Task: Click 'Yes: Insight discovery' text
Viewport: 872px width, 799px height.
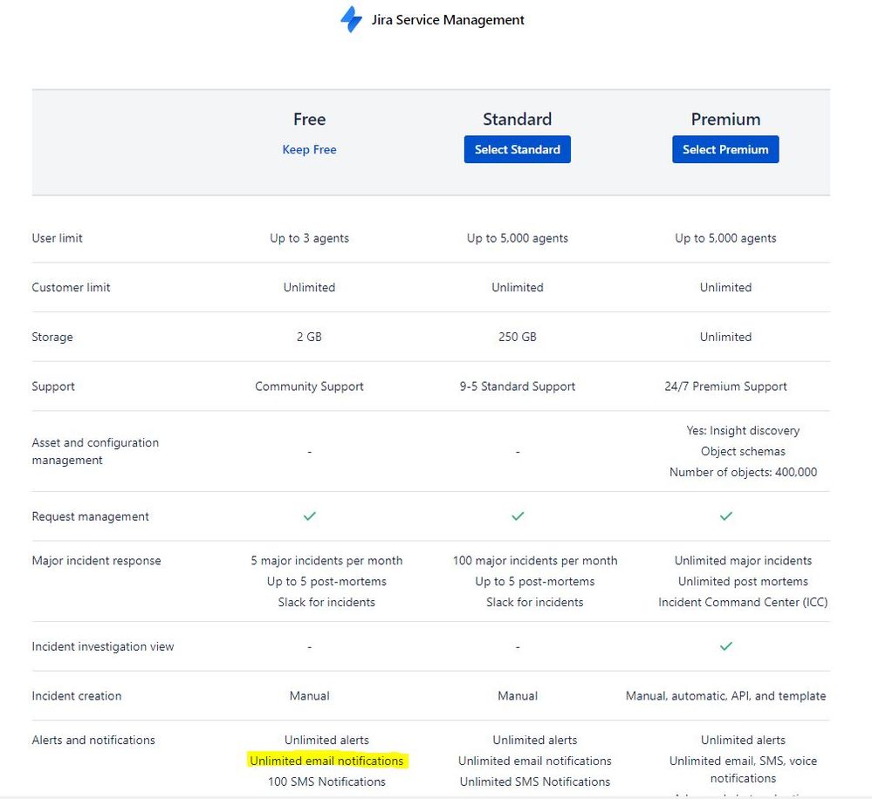Action: [743, 431]
